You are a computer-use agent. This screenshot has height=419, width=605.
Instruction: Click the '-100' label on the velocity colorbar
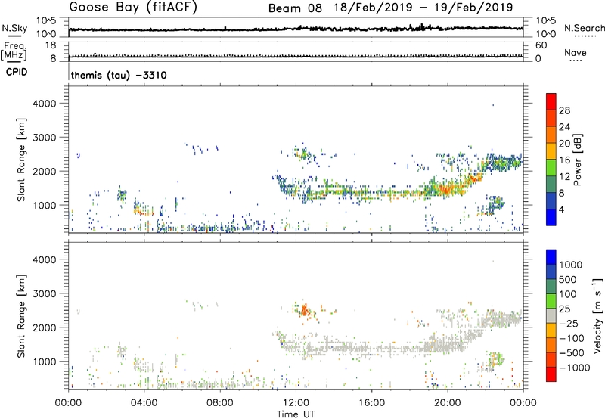pos(571,338)
